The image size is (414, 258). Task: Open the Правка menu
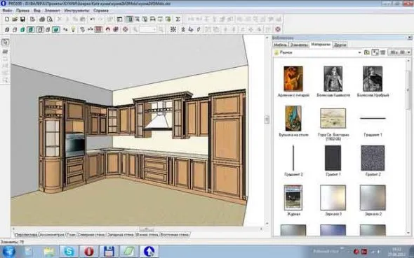pos(22,10)
